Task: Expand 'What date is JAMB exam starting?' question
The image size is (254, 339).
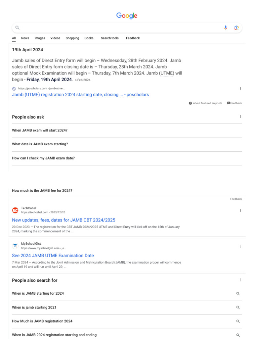Action: tap(40, 144)
